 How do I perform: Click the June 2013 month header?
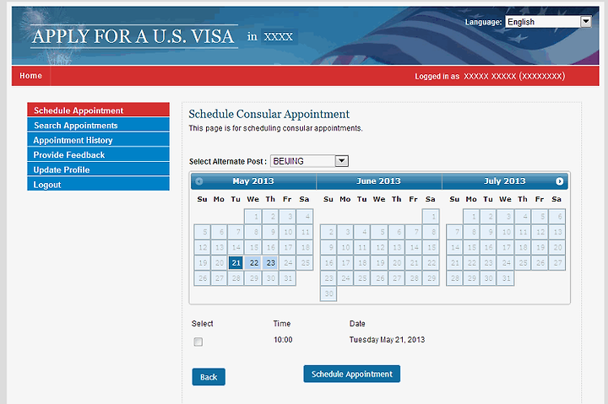coord(378,180)
